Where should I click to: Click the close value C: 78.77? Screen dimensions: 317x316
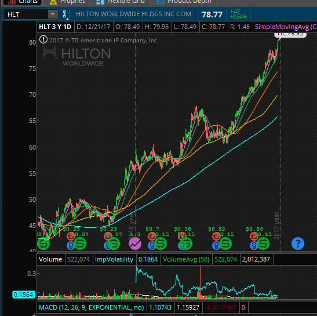(x=213, y=27)
